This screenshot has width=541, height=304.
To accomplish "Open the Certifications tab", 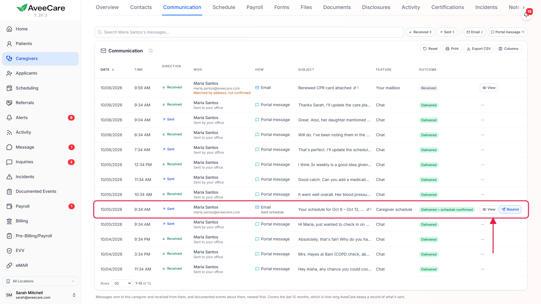I will pos(447,7).
